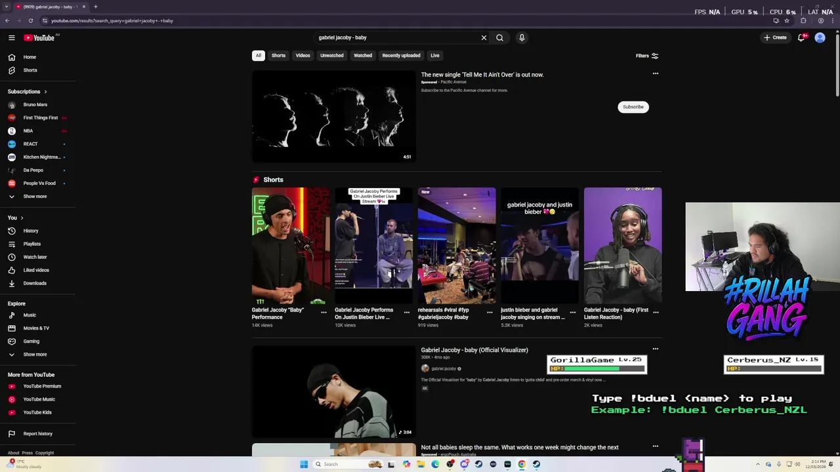Open options for 'Gabriel Jacoby "Baby" Performance' short
The height and width of the screenshot is (472, 840).
tap(324, 312)
